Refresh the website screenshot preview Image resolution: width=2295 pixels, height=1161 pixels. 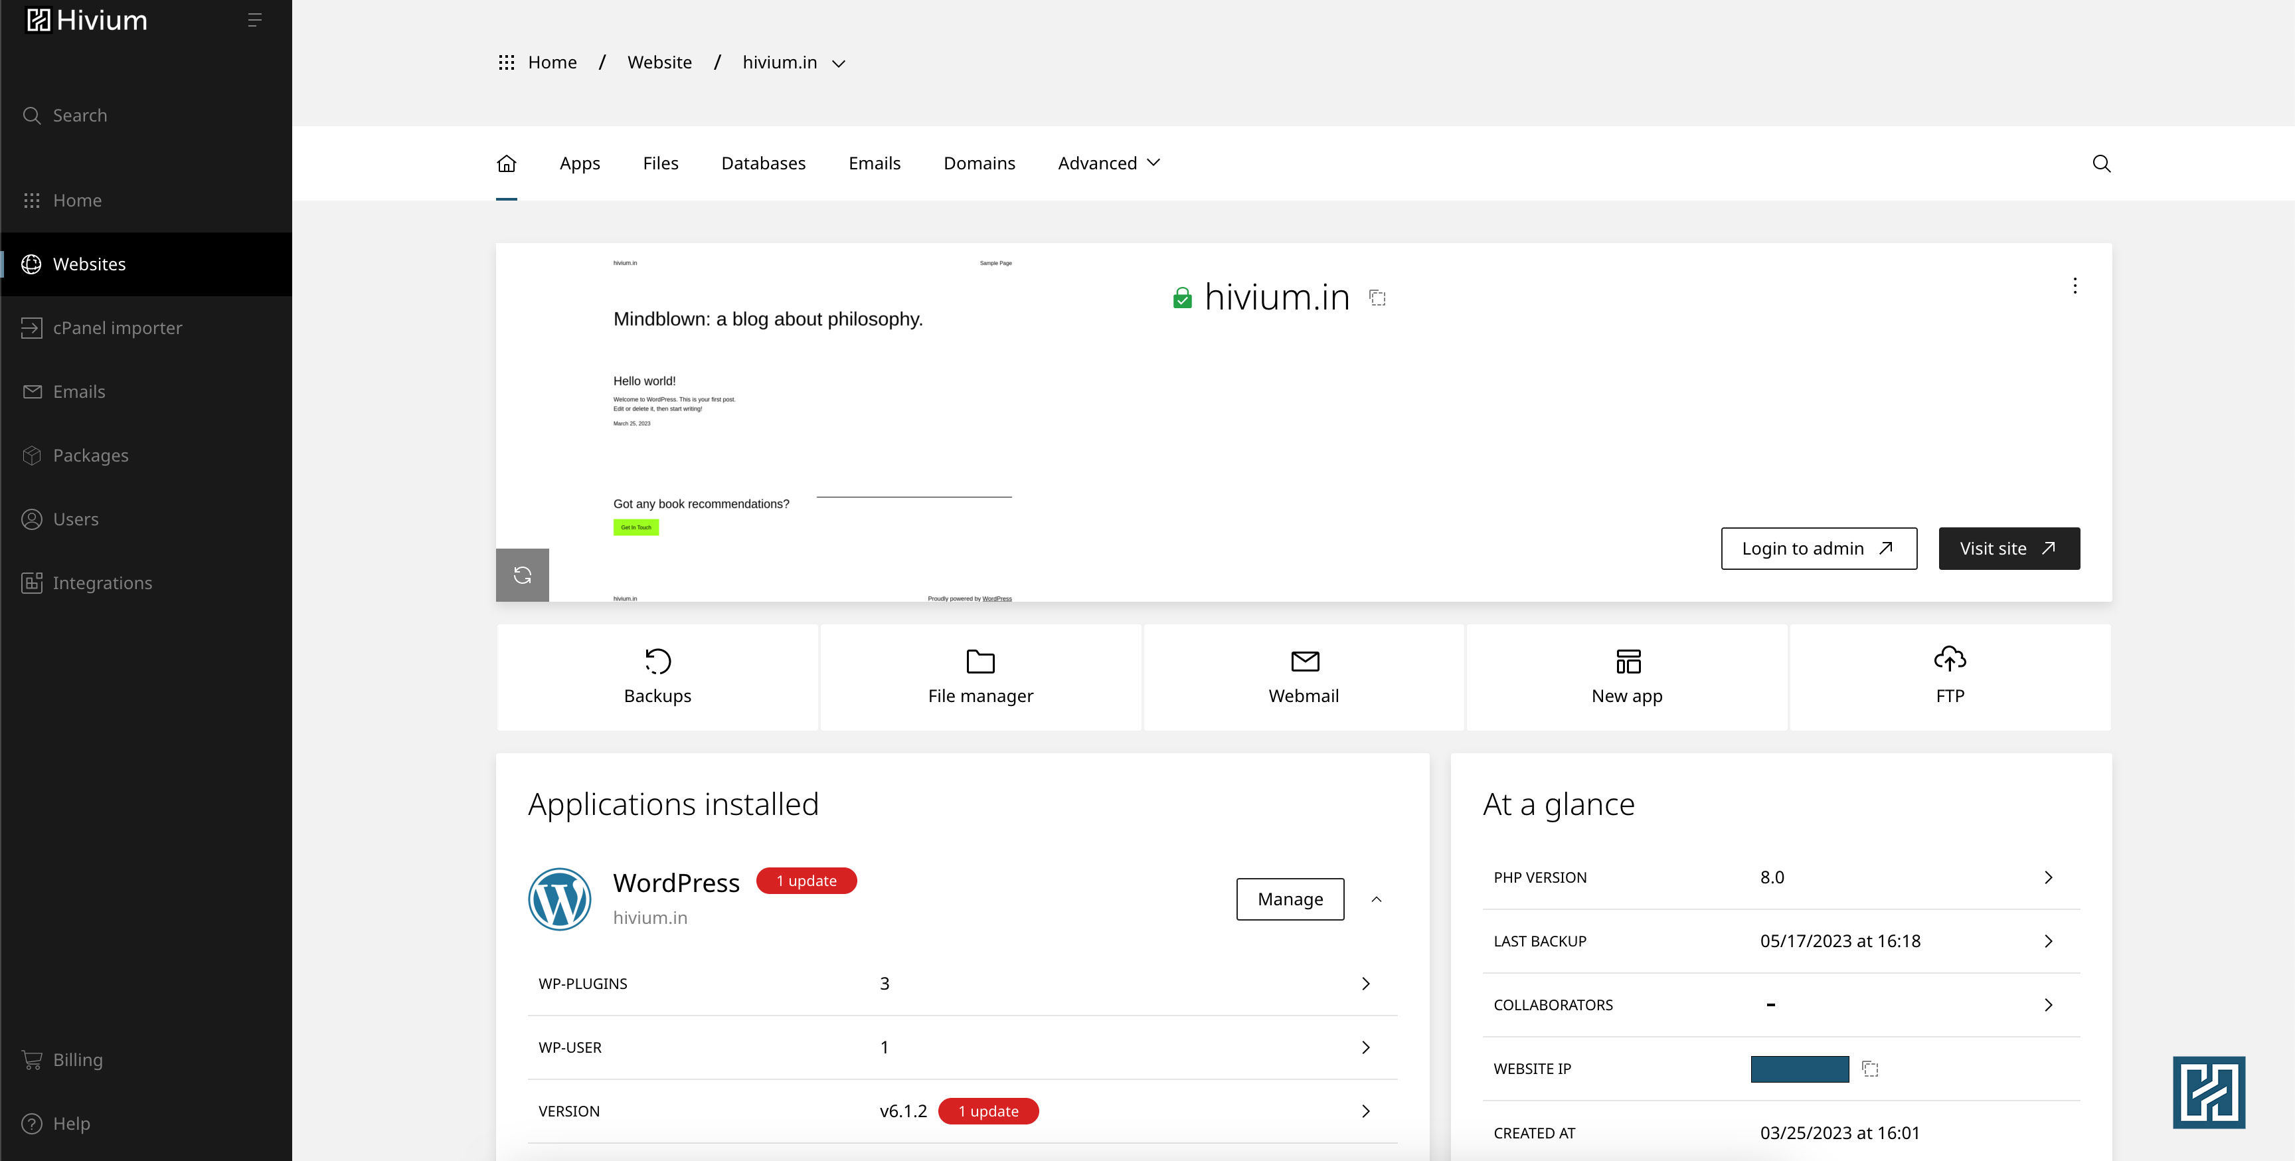(522, 576)
